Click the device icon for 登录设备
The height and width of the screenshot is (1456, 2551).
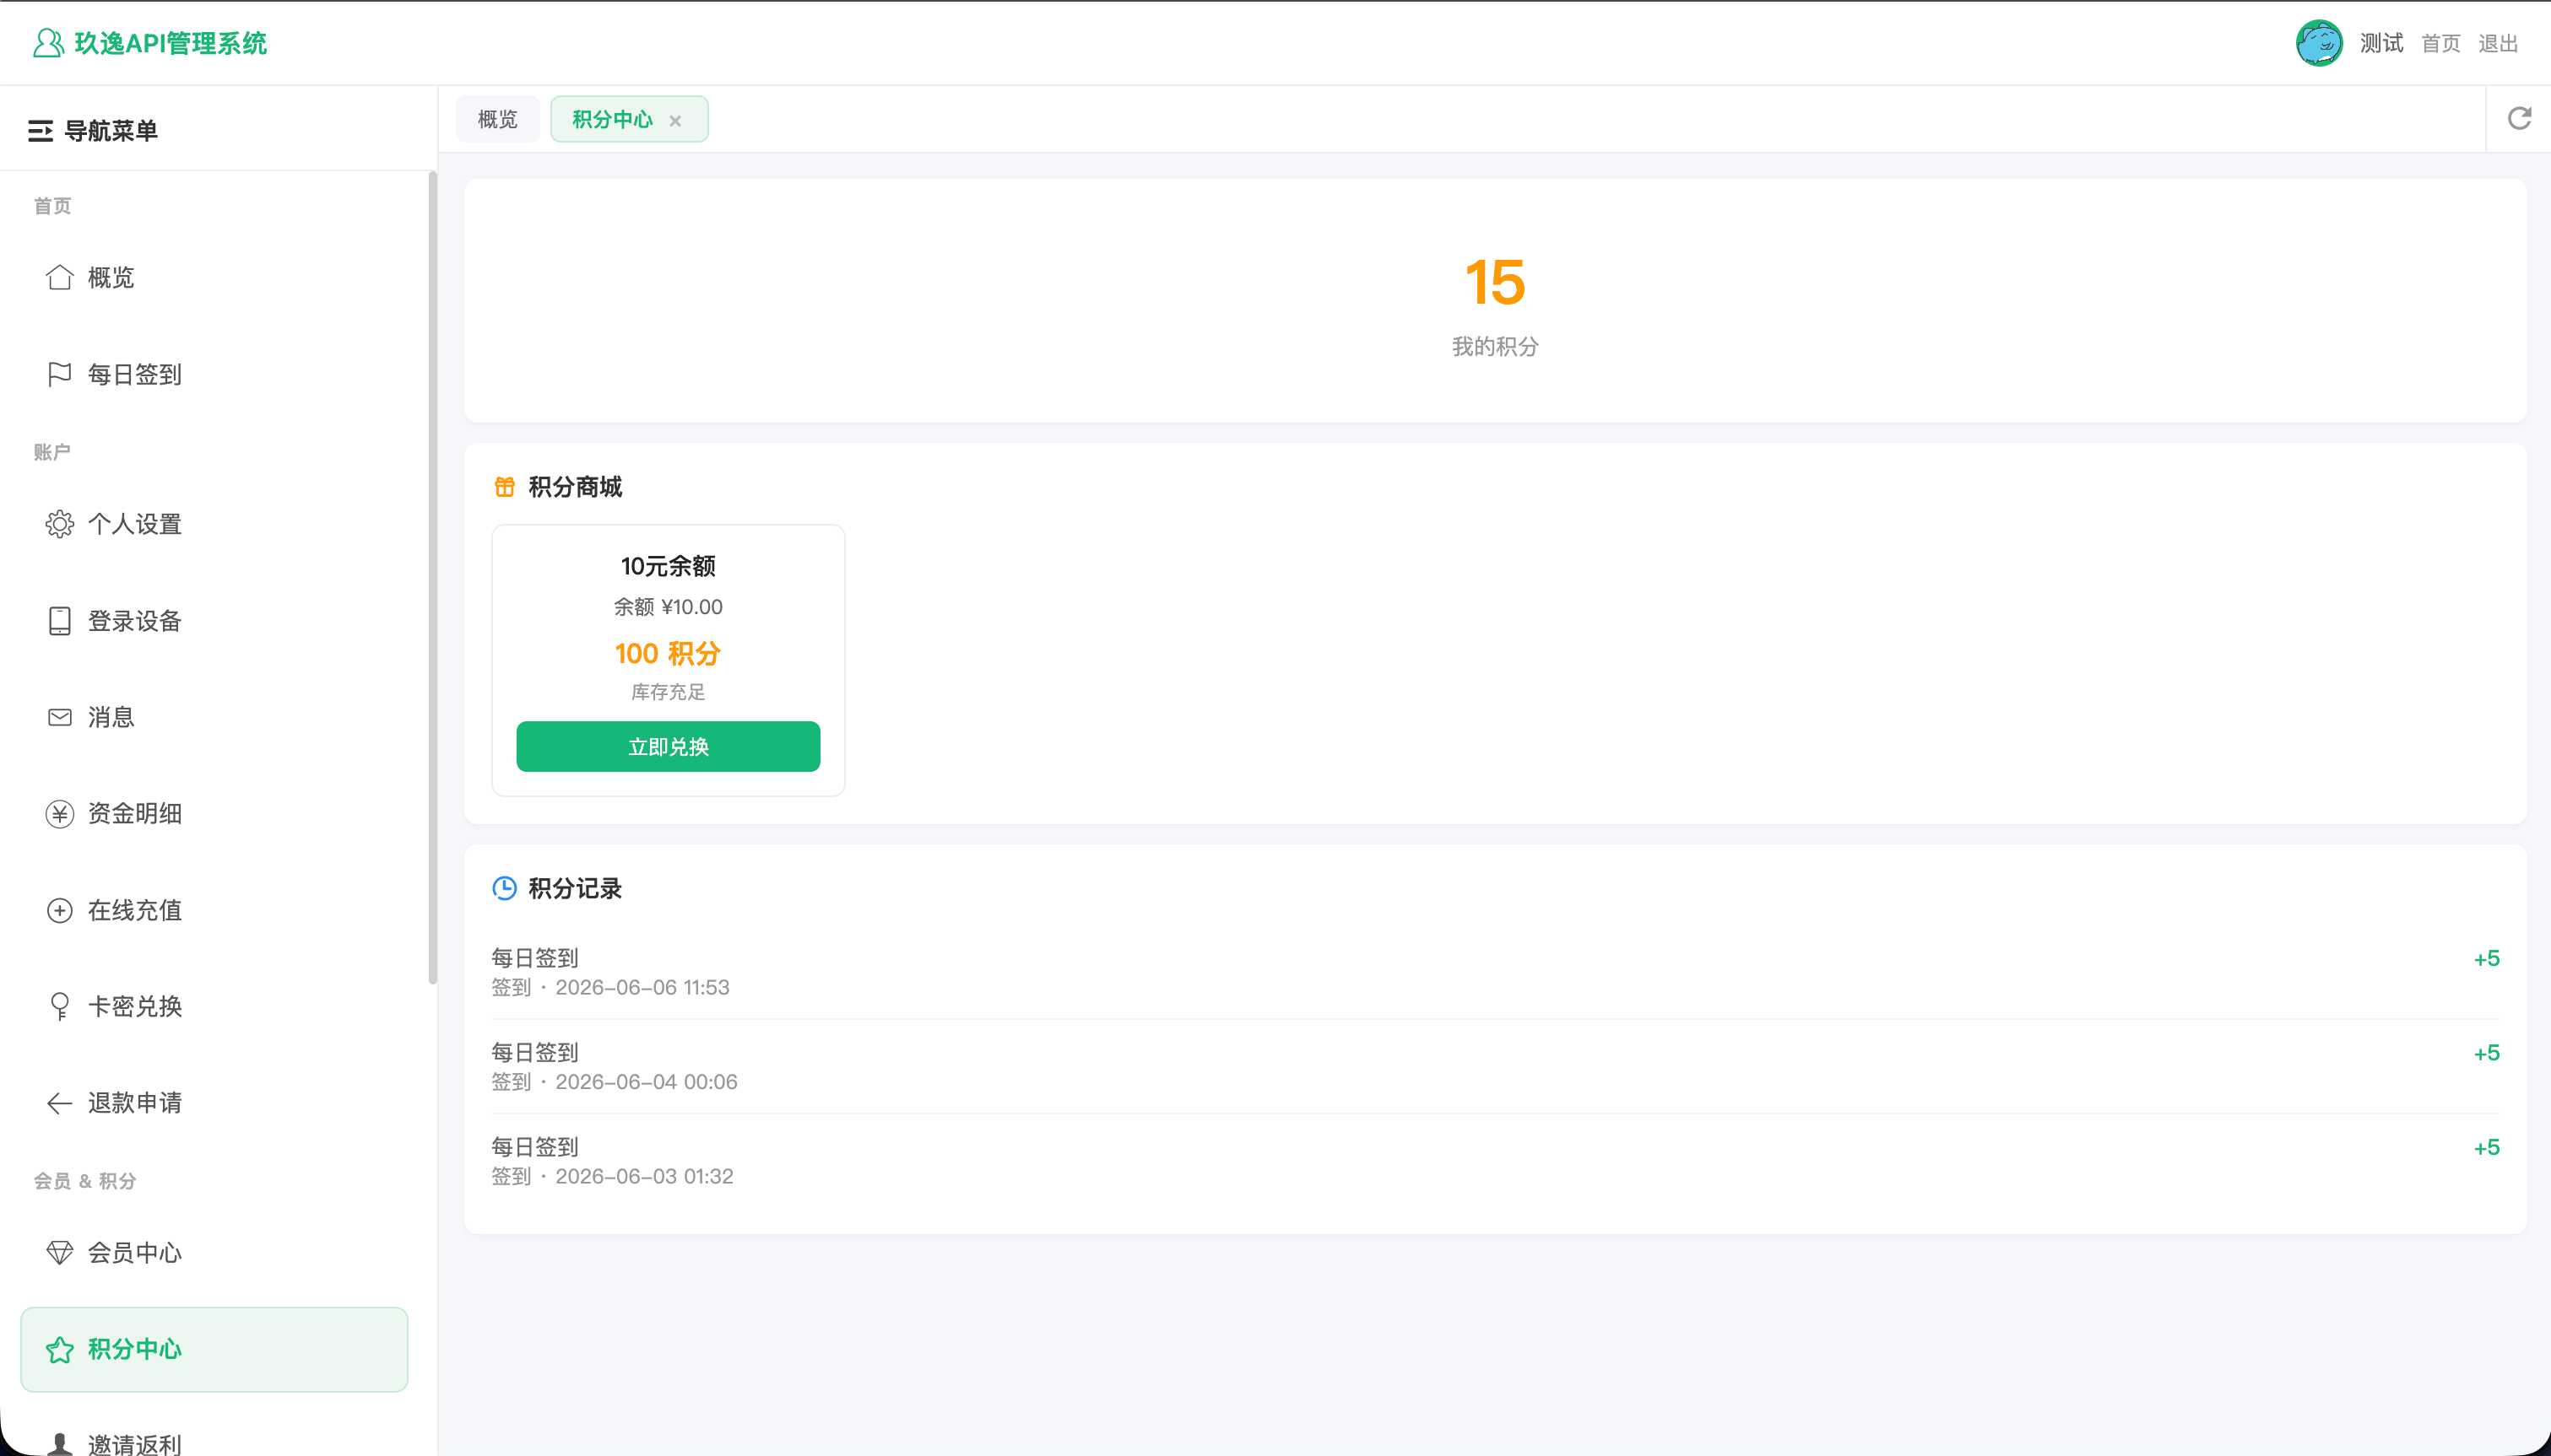(60, 621)
